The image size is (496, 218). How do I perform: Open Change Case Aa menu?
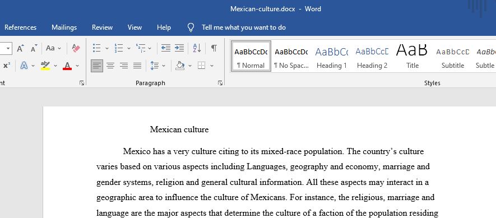(x=53, y=48)
